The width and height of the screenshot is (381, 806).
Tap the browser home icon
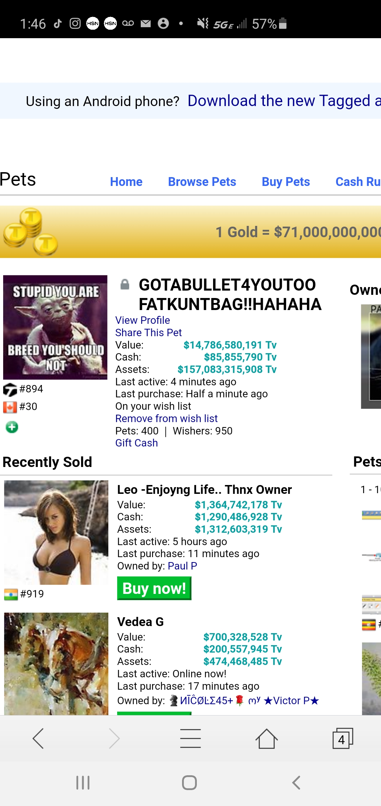pyautogui.click(x=267, y=738)
